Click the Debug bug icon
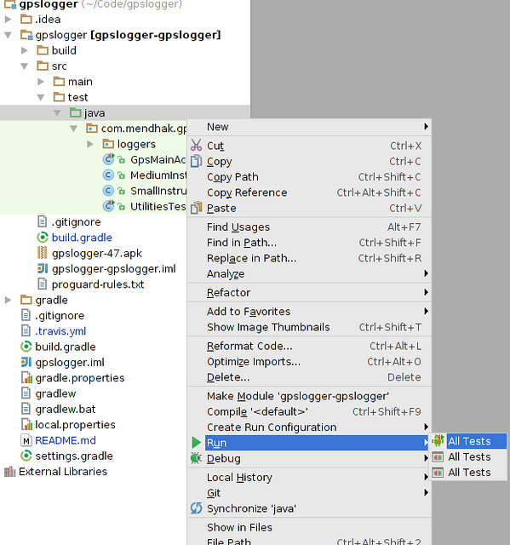The height and width of the screenshot is (545, 510). click(196, 458)
